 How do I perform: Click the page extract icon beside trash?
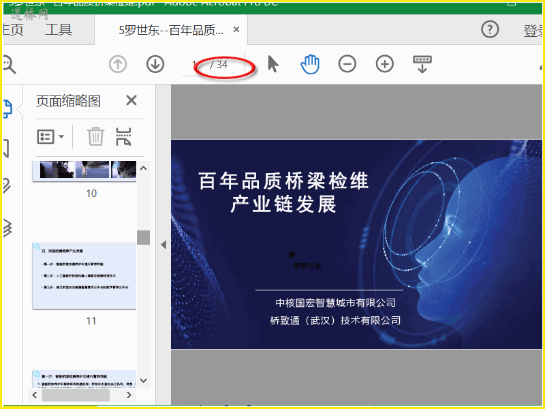click(x=123, y=136)
